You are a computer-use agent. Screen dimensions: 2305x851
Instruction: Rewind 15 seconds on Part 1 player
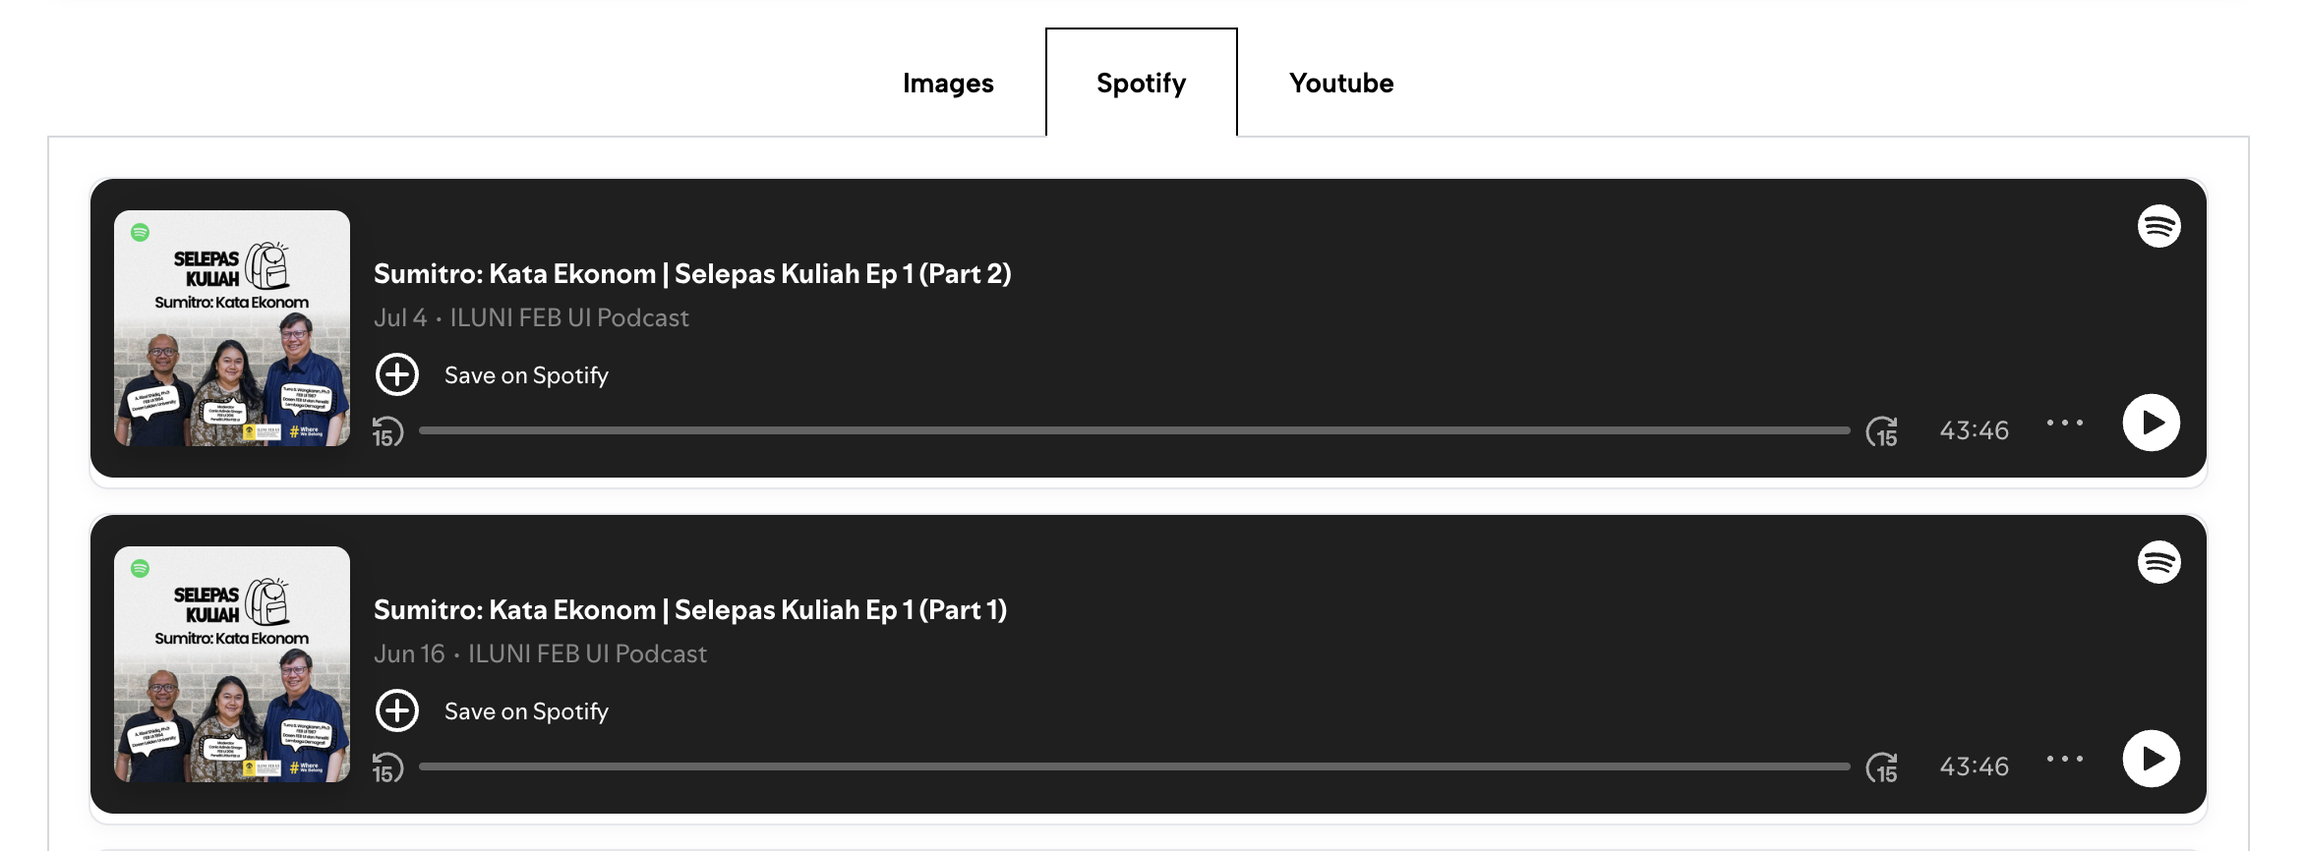point(387,767)
